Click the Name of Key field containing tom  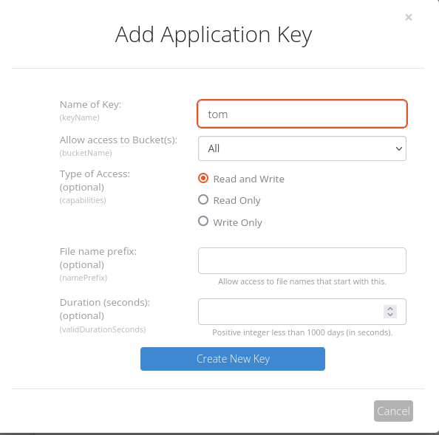pos(302,114)
